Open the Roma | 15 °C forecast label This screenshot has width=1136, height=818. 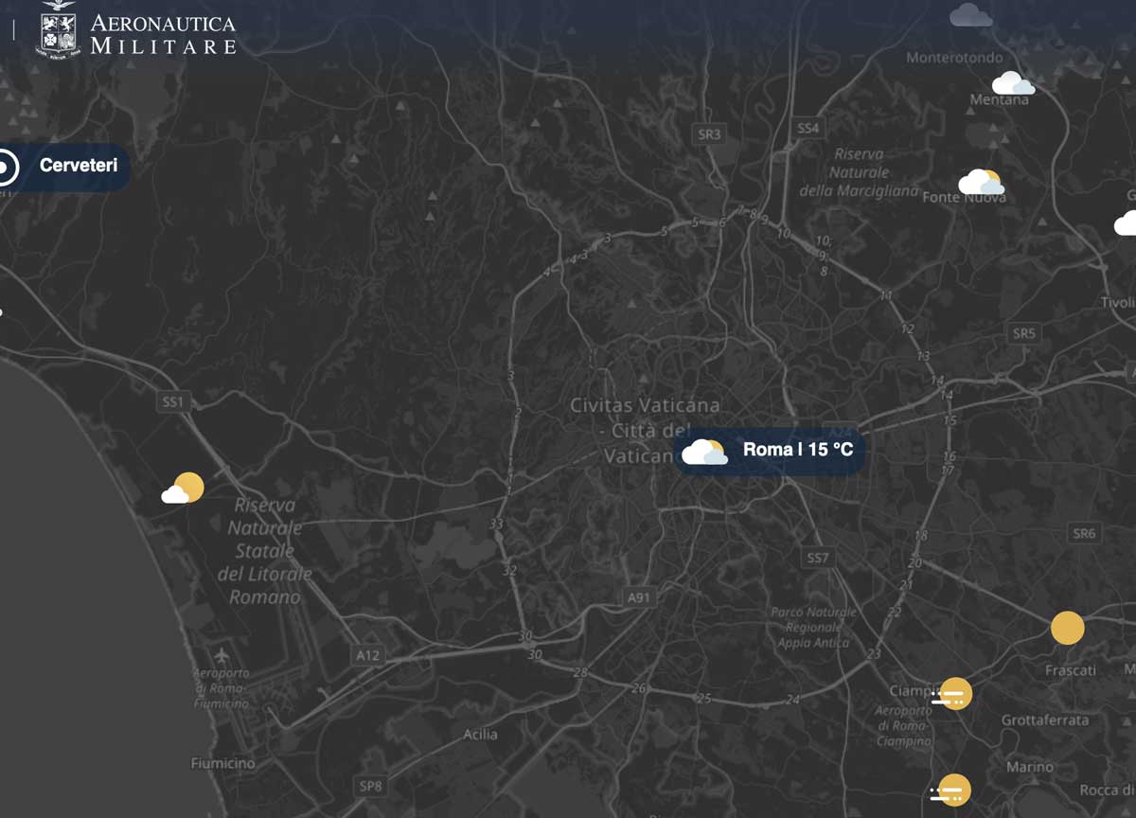pos(798,450)
